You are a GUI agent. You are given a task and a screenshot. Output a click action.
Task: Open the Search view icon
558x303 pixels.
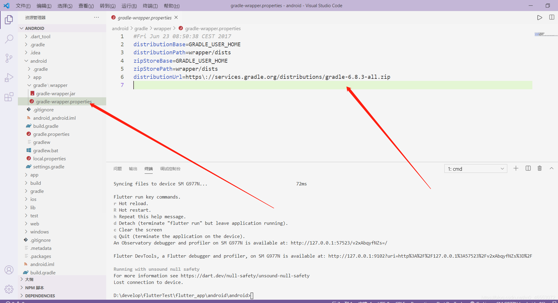coord(9,39)
